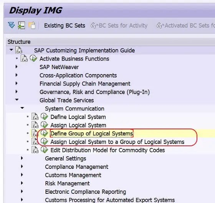Select Financial Supply Chain Management label

pos(85,84)
